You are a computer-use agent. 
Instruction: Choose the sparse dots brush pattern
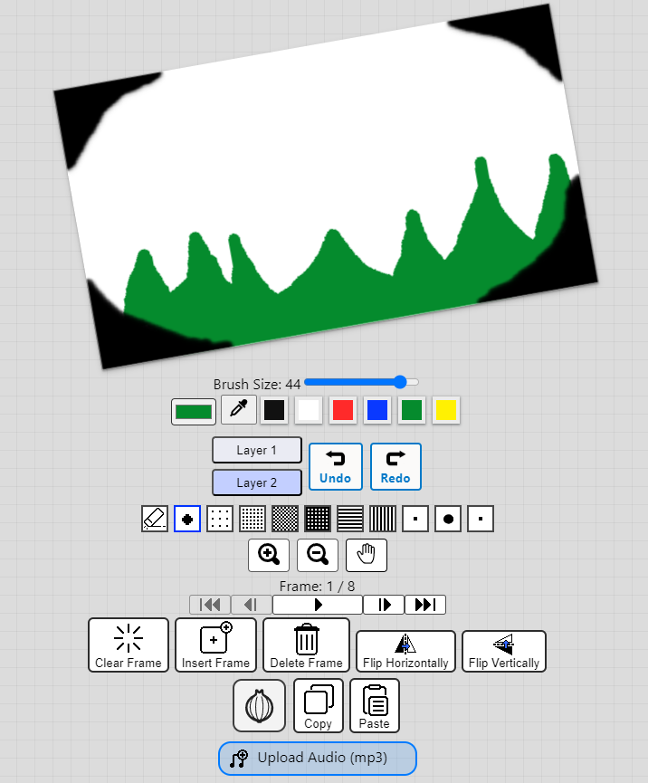click(x=220, y=519)
